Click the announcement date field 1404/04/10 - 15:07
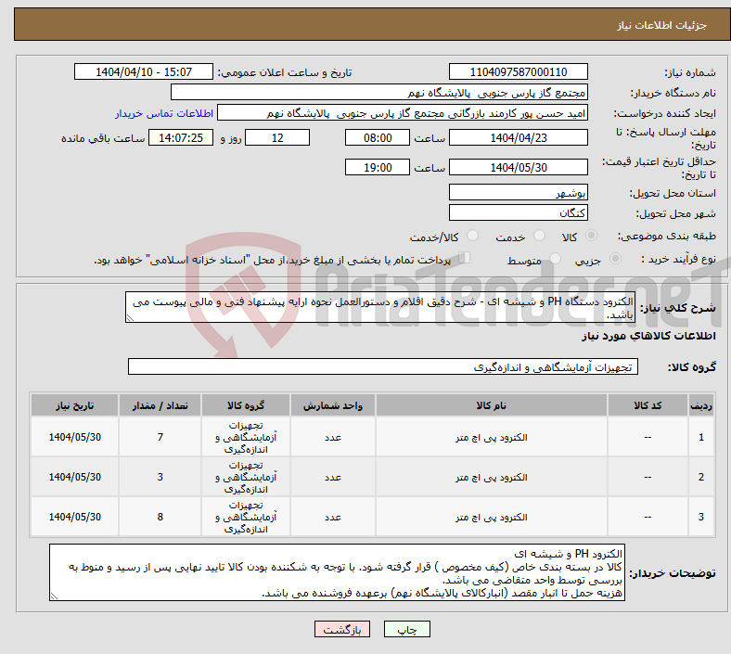 click(144, 71)
